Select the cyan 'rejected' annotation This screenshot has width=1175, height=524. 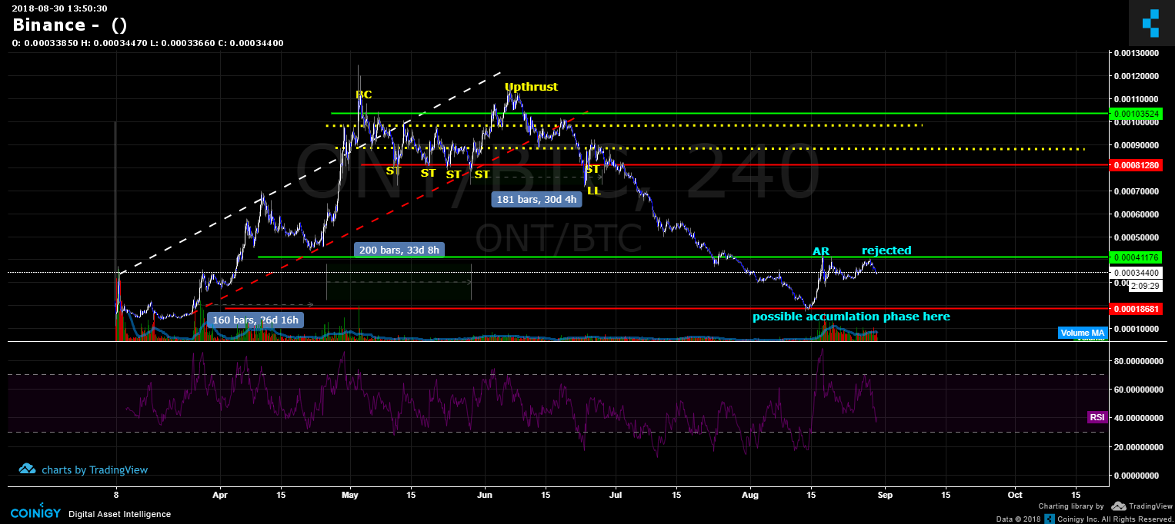[x=886, y=250]
